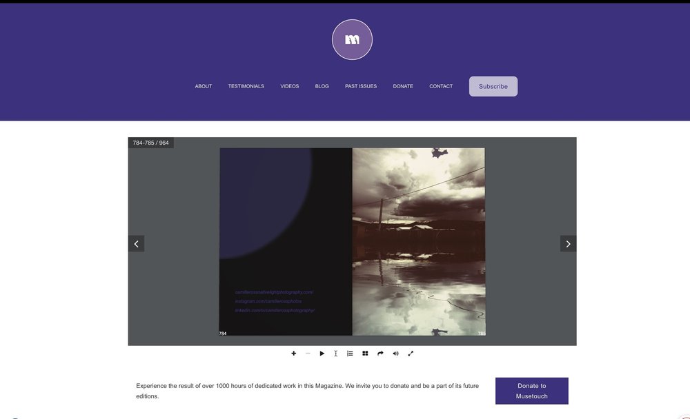The image size is (690, 419).
Task: Show page thumbnails grid view
Action: pos(365,354)
